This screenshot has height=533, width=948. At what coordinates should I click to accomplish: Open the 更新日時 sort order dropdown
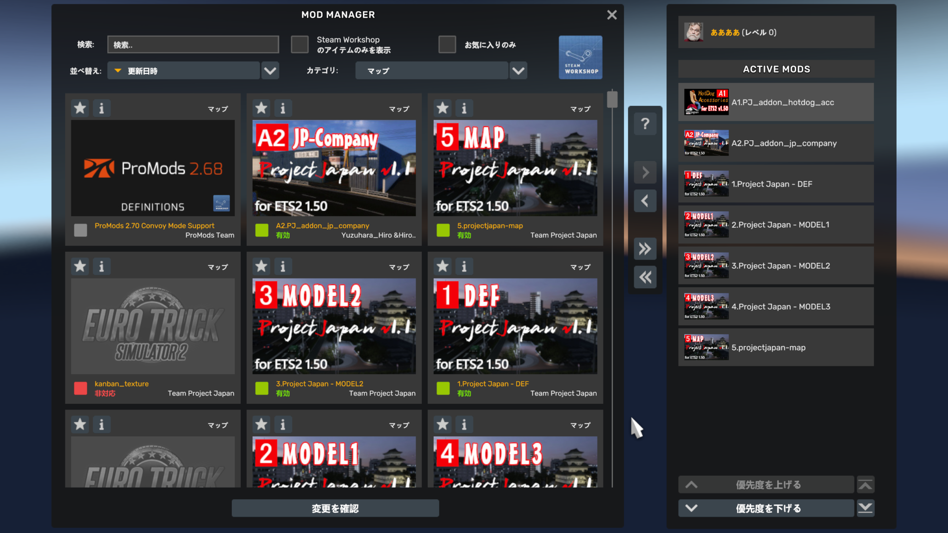pos(183,70)
